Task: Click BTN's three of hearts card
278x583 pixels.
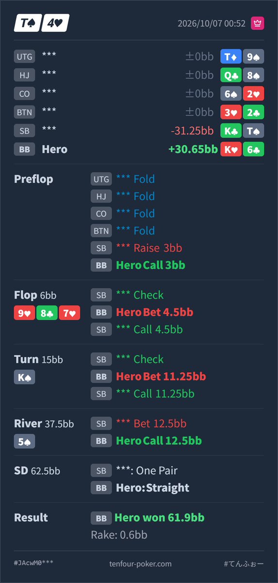Action: [231, 112]
